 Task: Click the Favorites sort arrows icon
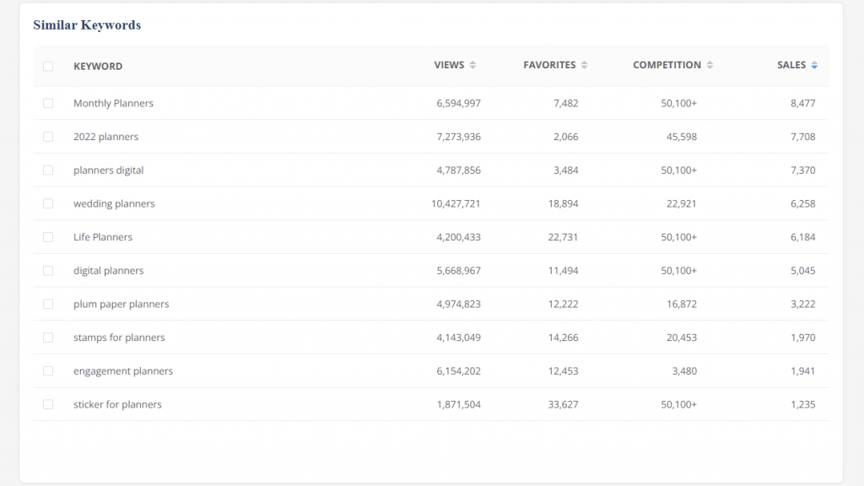[584, 66]
